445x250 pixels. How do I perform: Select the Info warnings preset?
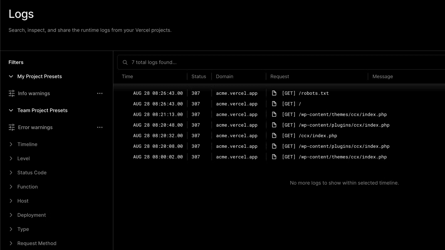coord(34,93)
